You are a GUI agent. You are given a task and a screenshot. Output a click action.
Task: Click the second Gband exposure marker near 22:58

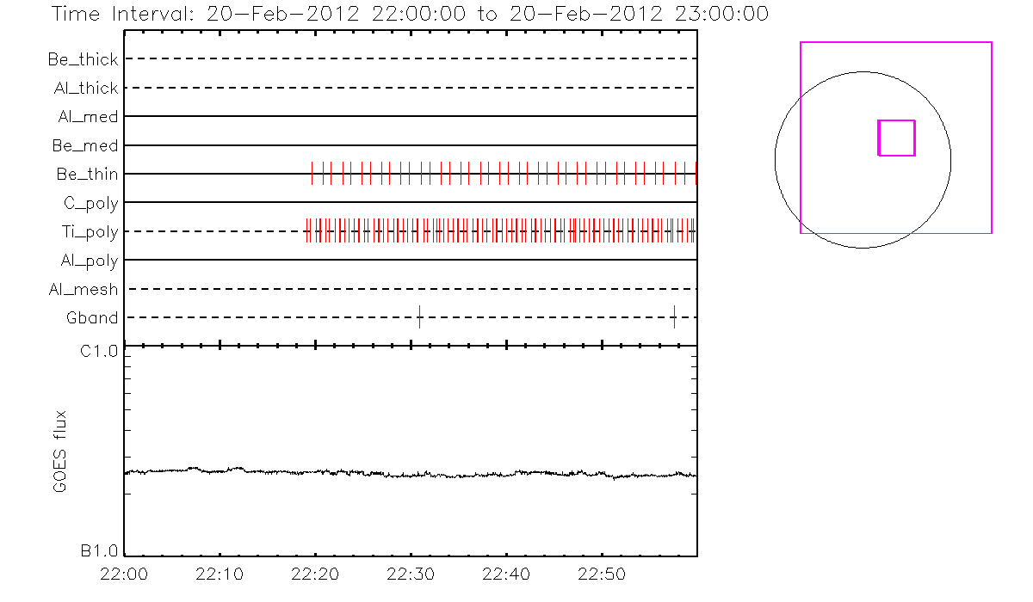674,316
